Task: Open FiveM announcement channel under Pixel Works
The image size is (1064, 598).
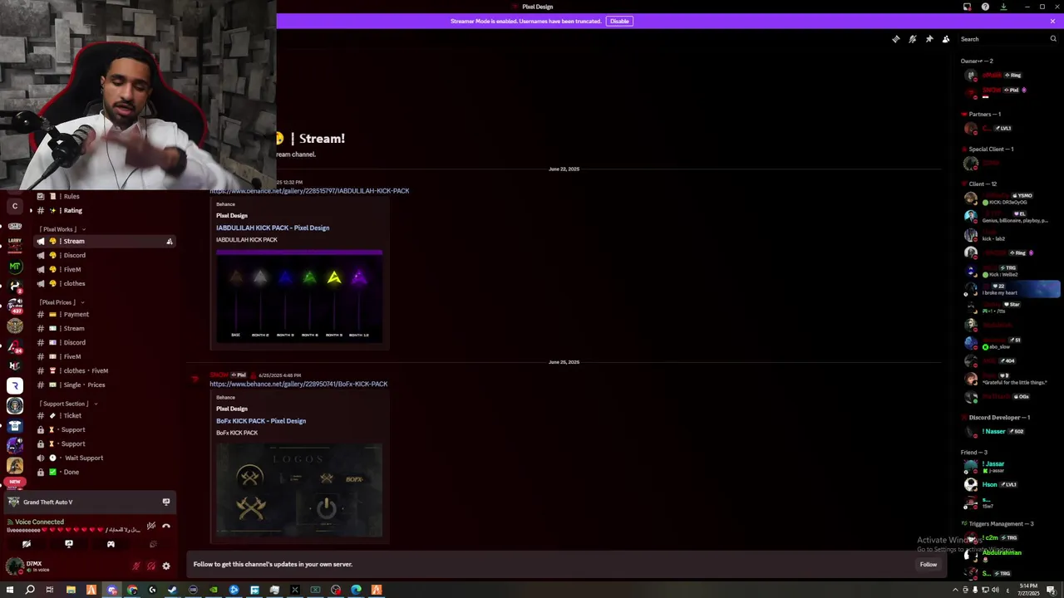Action: [104, 269]
